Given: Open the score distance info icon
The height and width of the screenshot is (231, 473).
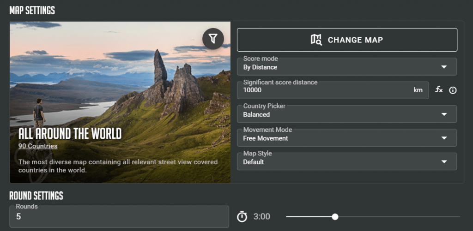Looking at the screenshot, I should pos(453,90).
